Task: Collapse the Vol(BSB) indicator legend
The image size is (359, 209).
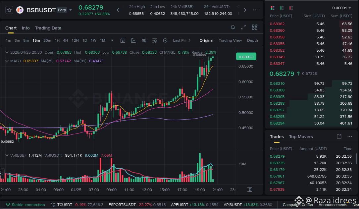Action: click(7, 155)
